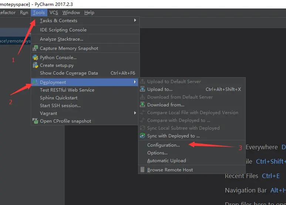Screen dimensions: 286x205
Task: Open the Tools menu
Action: pos(39,13)
